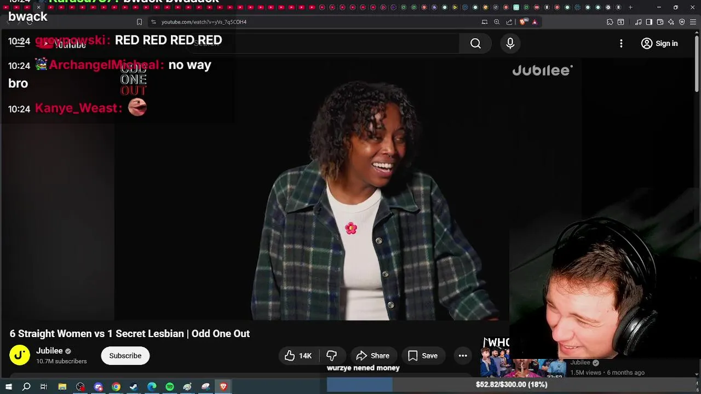This screenshot has width=701, height=394.
Task: Open the Jubilee channel name link
Action: (x=49, y=351)
